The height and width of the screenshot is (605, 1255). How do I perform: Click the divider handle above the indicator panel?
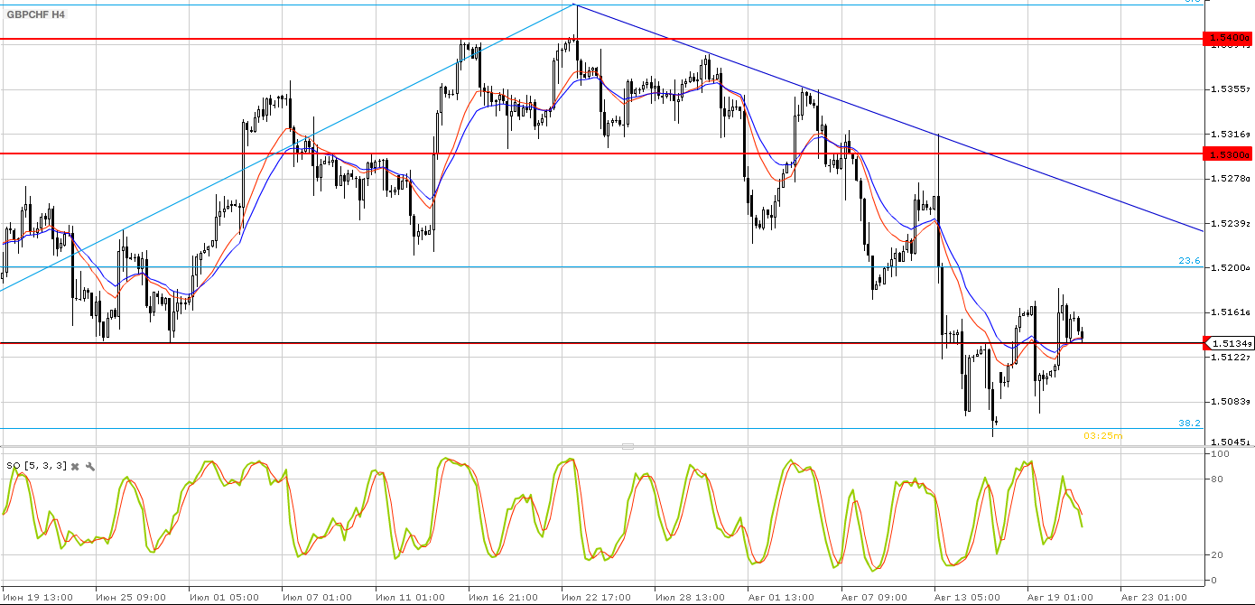(627, 446)
